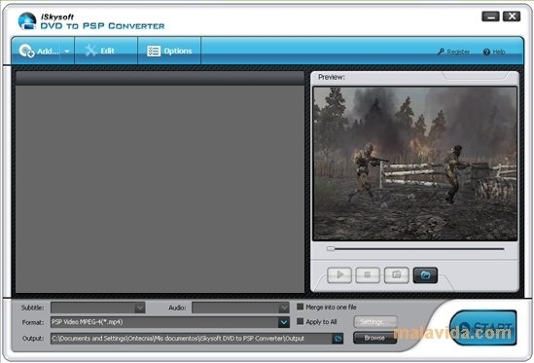Toggle the Apply to All checkbox
Viewport: 534px width, 363px height.
click(300, 321)
